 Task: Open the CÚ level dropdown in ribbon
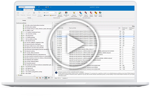click(x=55, y=13)
